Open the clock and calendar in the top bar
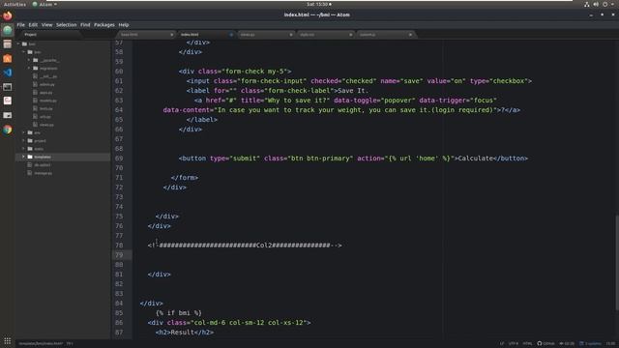 [319, 4]
